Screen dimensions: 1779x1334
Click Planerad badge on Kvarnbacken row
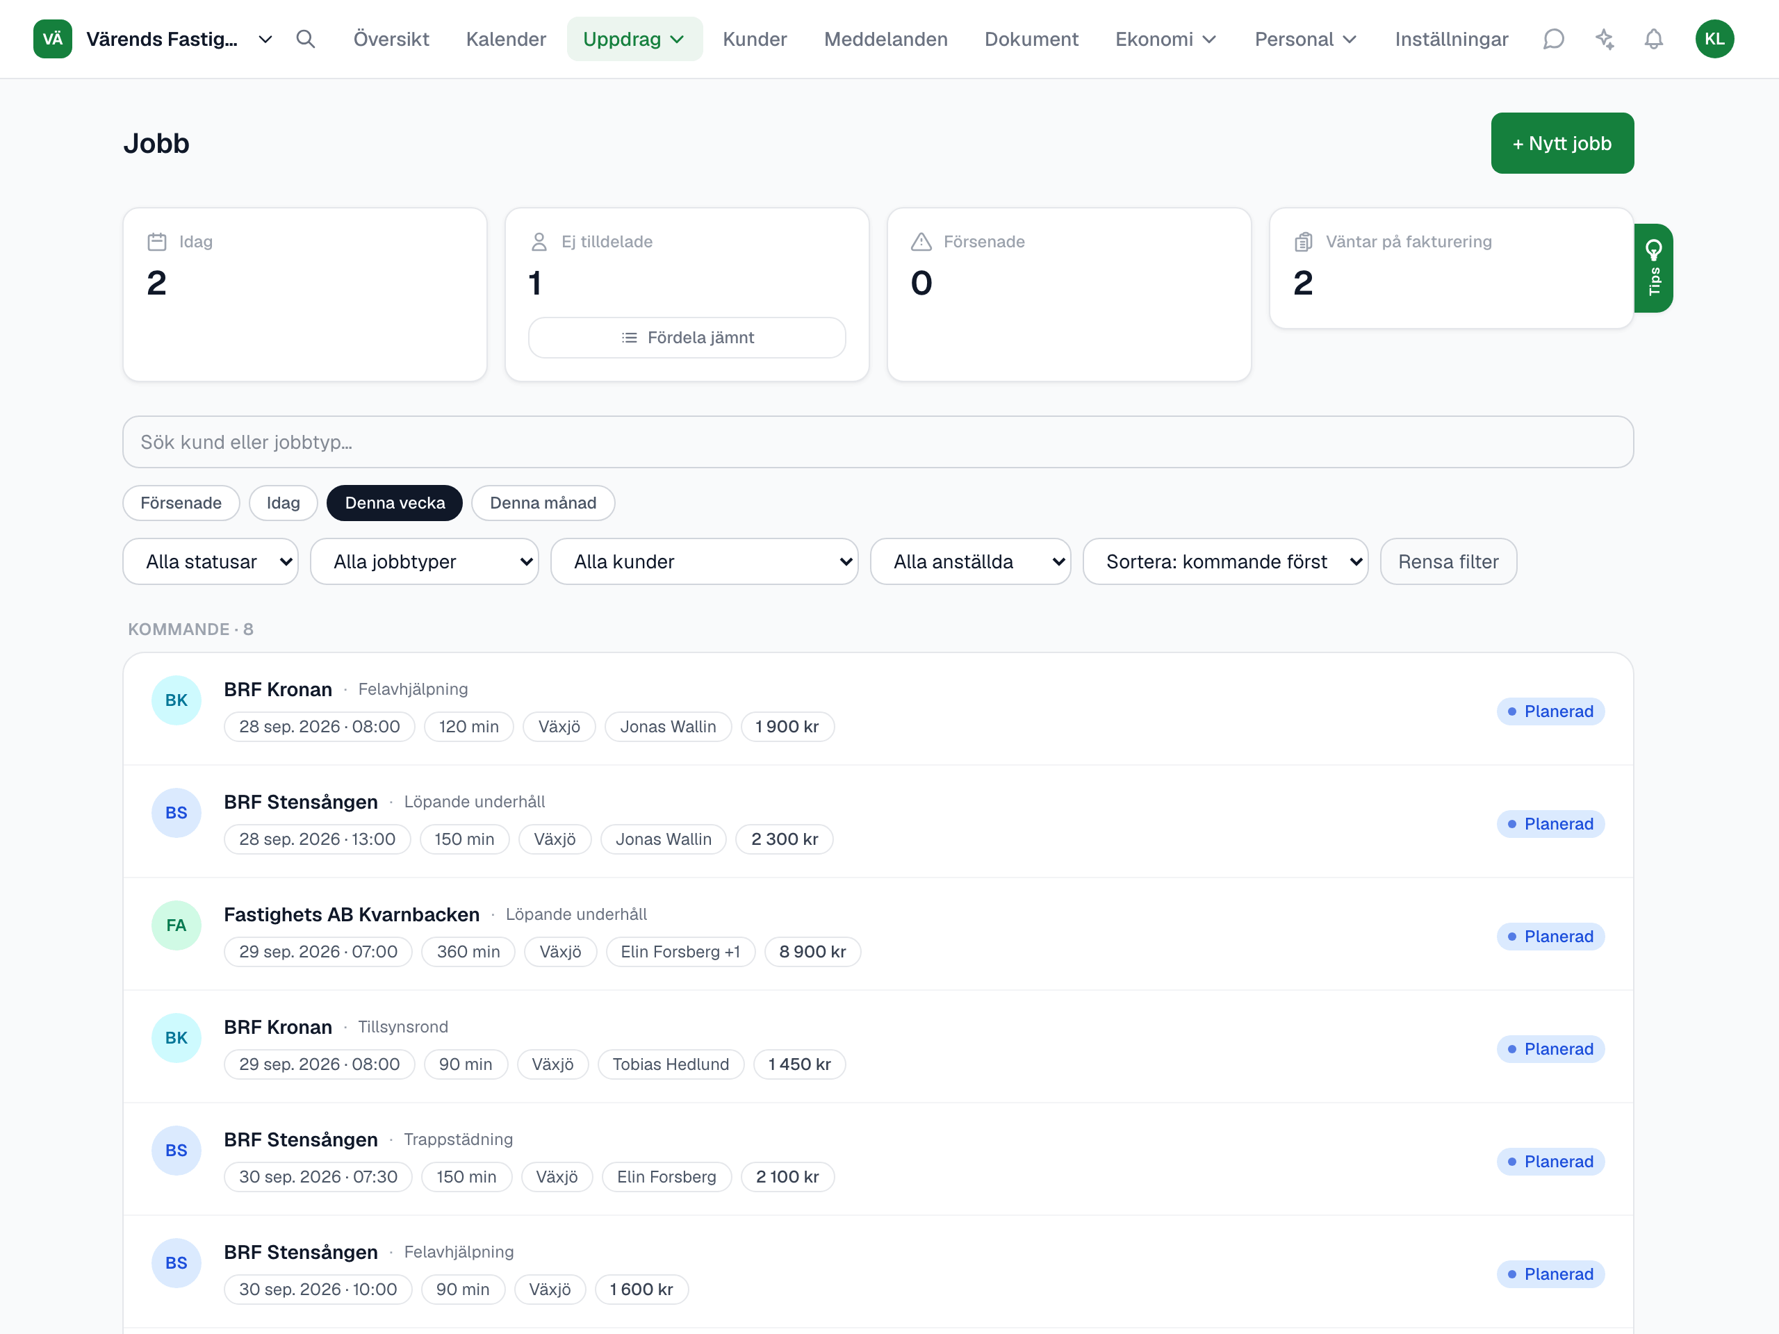pos(1550,937)
